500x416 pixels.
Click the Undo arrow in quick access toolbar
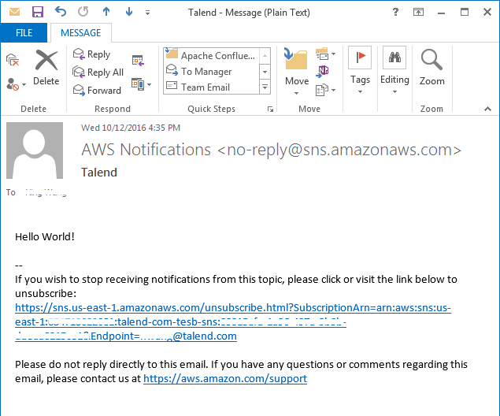coord(61,12)
